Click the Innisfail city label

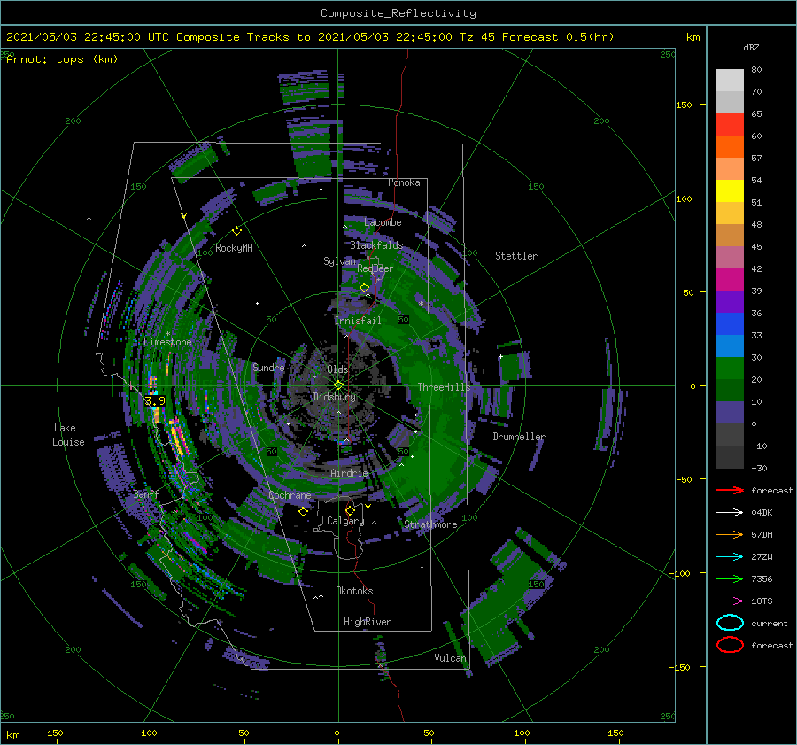coord(358,321)
